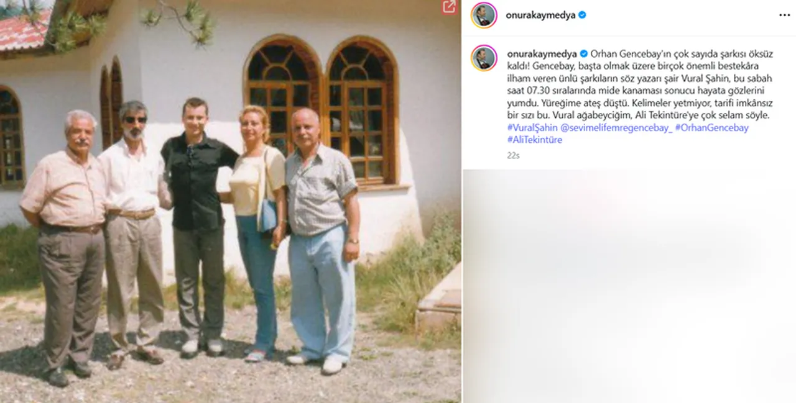Click the verified badge beside the caption username

coord(584,54)
